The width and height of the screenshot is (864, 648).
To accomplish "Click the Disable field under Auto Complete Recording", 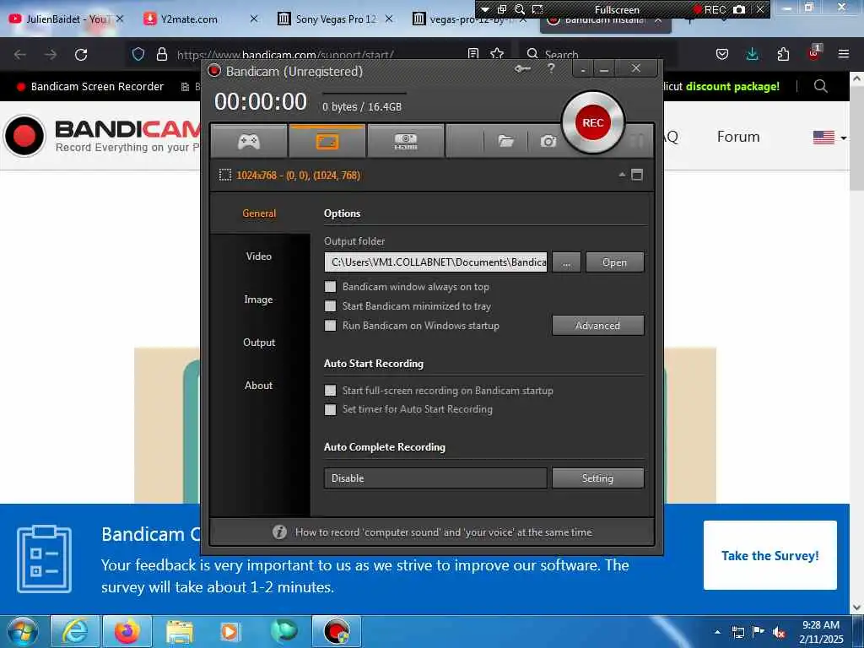I will click(x=436, y=478).
